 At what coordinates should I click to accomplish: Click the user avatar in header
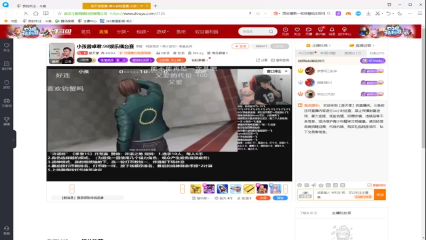pos(364,31)
